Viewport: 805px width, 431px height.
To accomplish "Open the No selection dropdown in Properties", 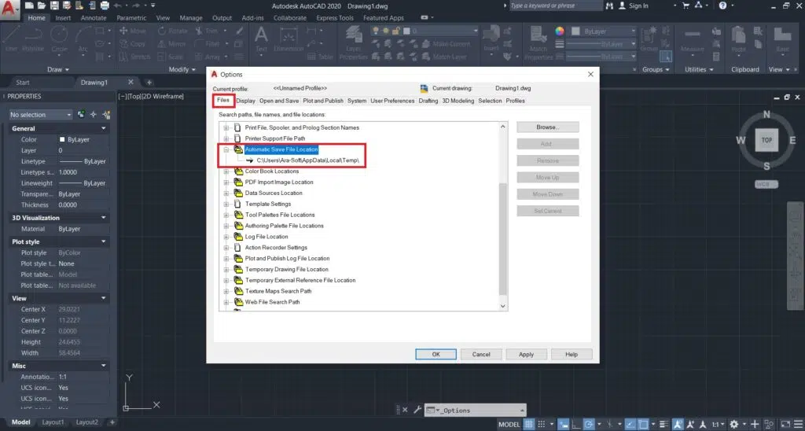I will pyautogui.click(x=41, y=115).
